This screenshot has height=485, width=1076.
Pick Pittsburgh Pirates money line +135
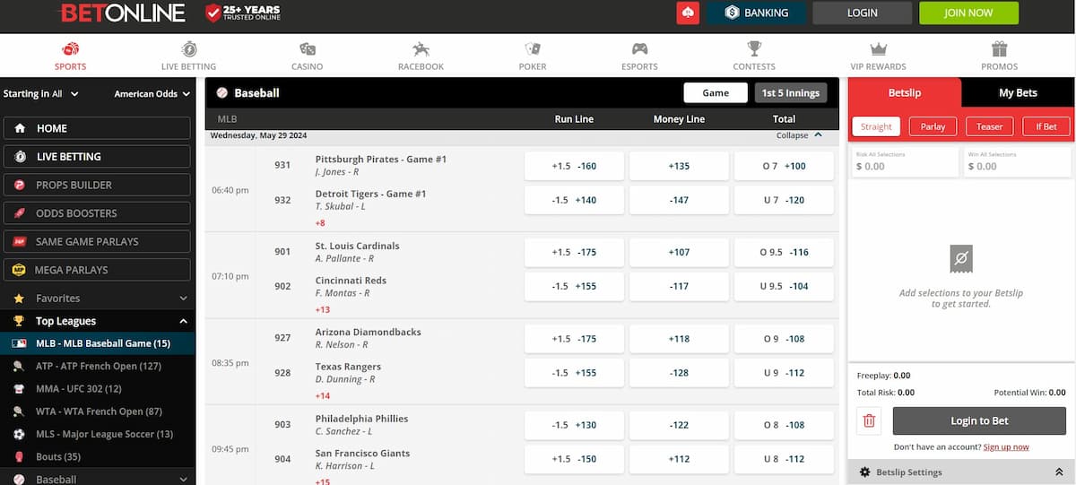point(679,166)
